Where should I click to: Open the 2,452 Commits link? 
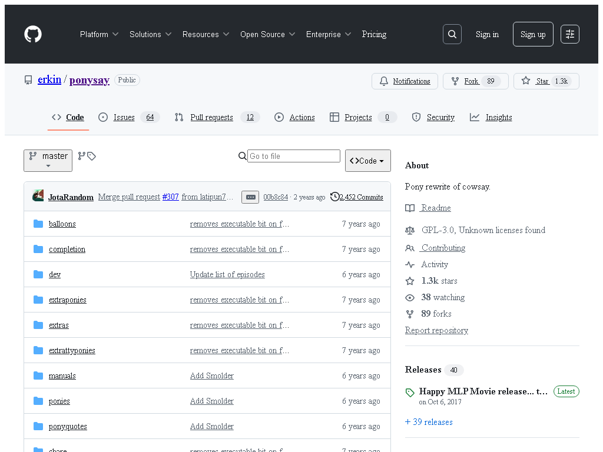click(361, 197)
